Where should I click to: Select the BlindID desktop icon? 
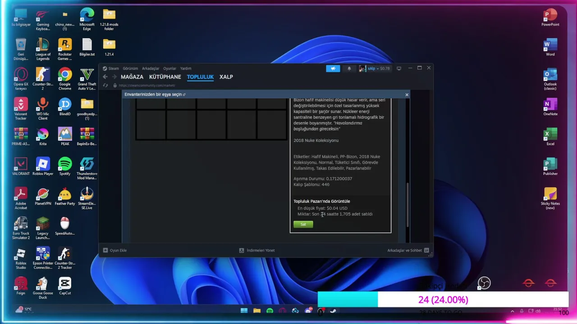[x=65, y=107]
